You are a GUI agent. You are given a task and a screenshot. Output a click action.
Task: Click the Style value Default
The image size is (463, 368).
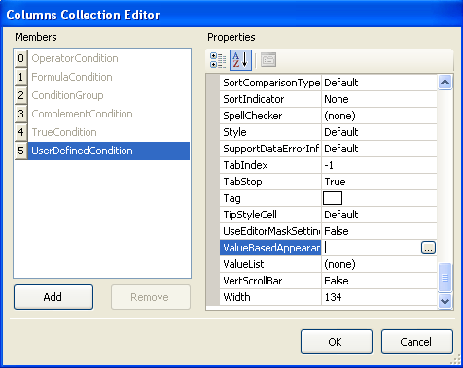coord(379,132)
